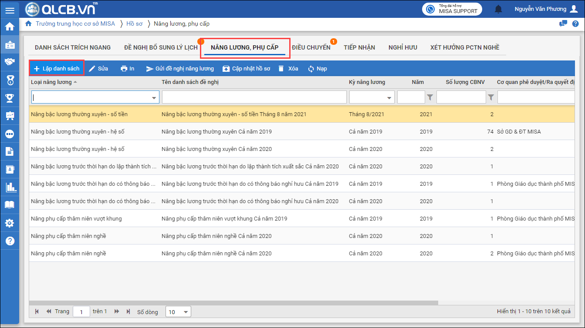
Task: Open the chat feedback icon
Action: (563, 23)
